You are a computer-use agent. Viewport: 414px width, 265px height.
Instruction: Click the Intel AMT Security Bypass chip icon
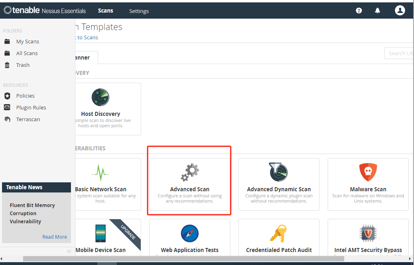368,233
